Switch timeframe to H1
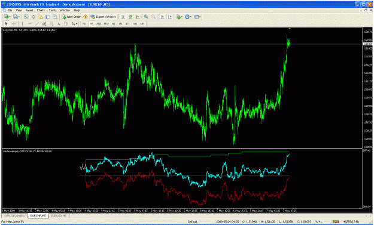The height and width of the screenshot is (225, 374). pos(114,23)
